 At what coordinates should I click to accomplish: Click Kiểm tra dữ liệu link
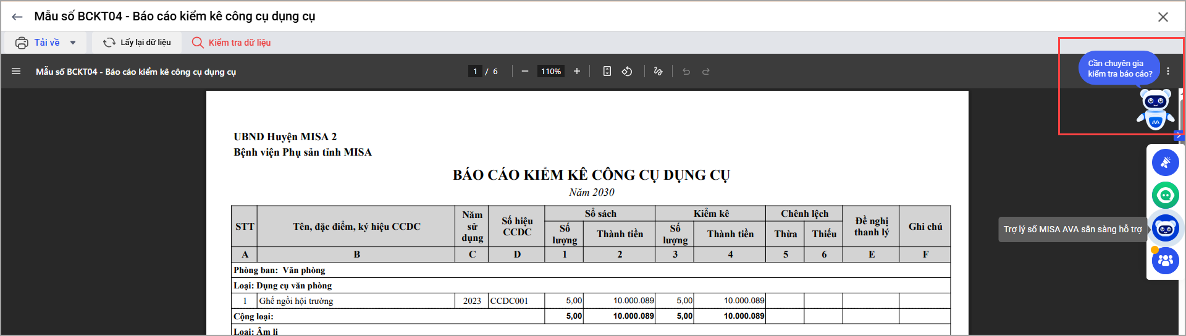232,43
